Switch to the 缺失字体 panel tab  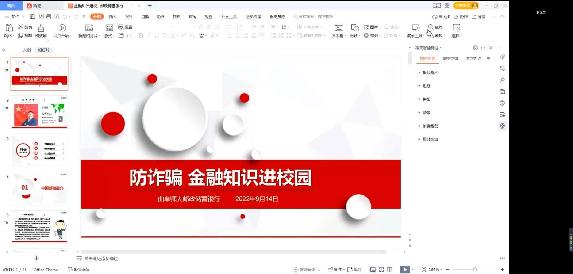point(450,58)
